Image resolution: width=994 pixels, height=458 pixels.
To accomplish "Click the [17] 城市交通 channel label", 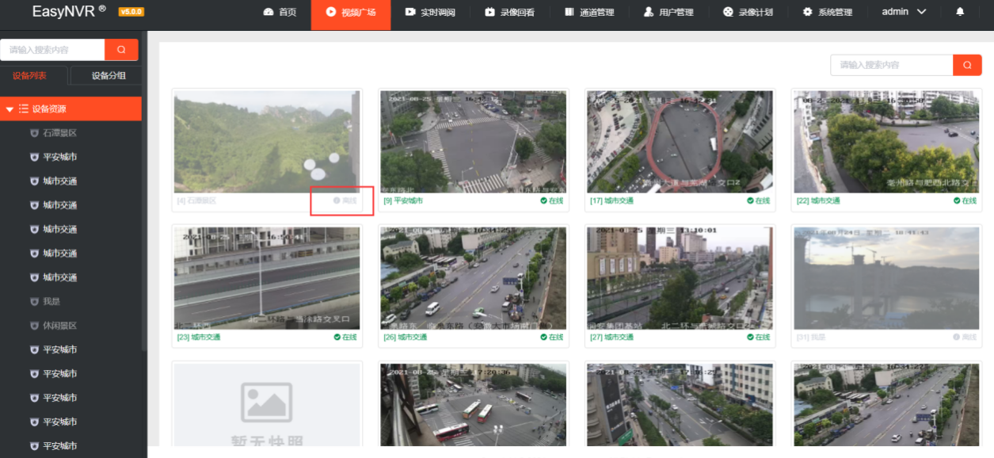I will click(611, 201).
